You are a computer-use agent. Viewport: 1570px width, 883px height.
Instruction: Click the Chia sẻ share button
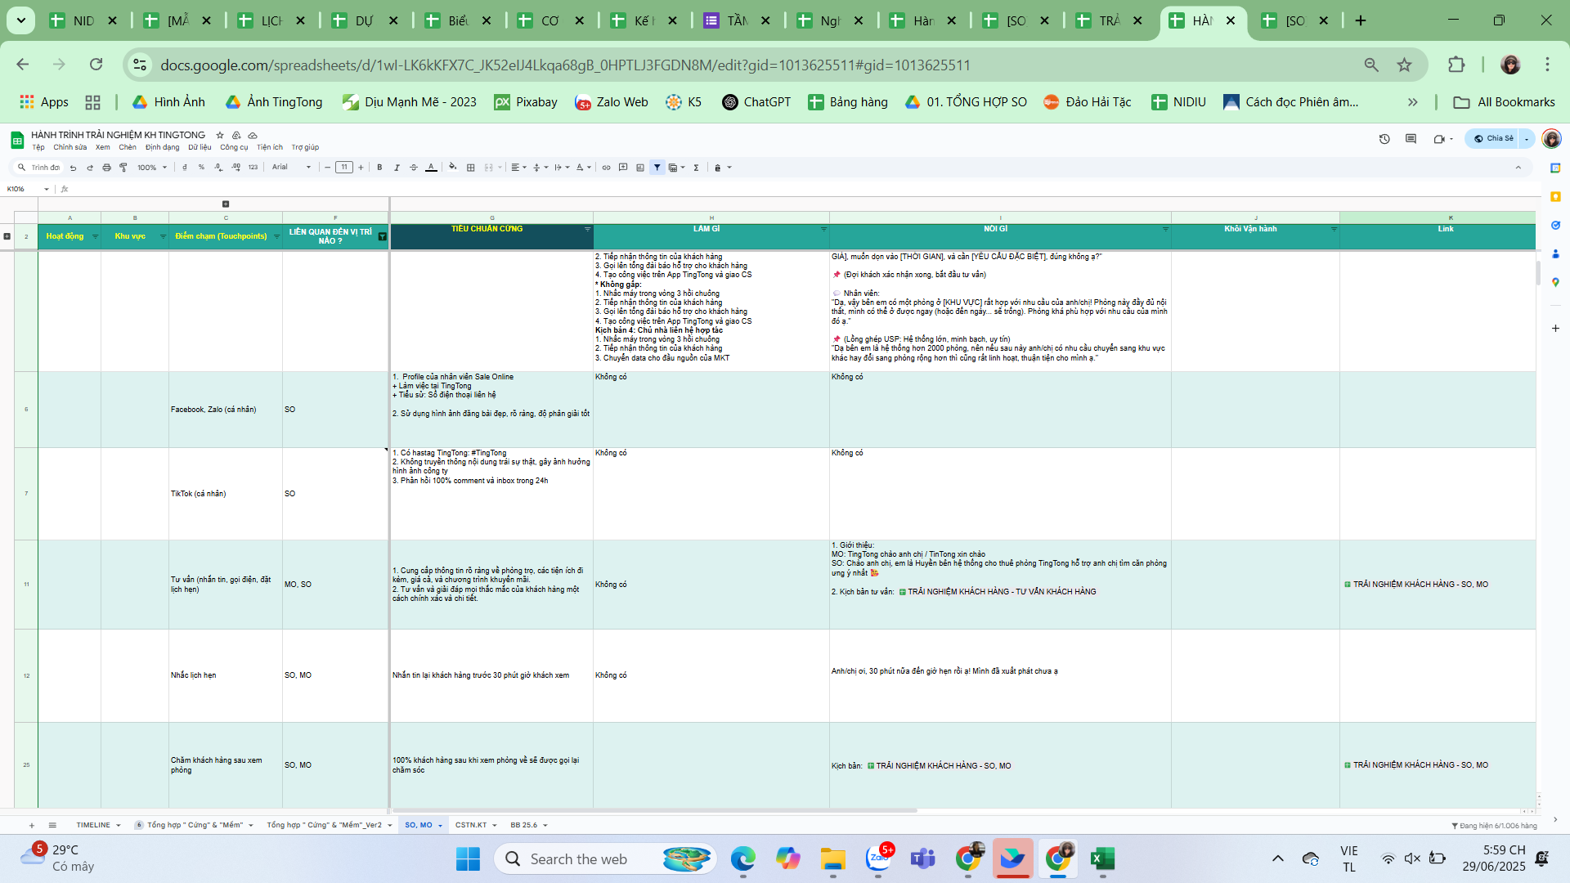1493,139
